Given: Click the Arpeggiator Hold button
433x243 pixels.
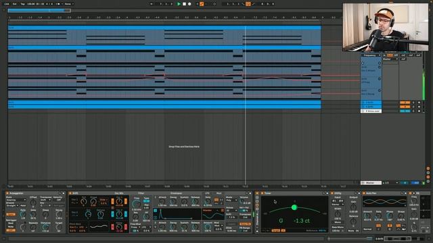Looking at the screenshot, I should 23,205.
